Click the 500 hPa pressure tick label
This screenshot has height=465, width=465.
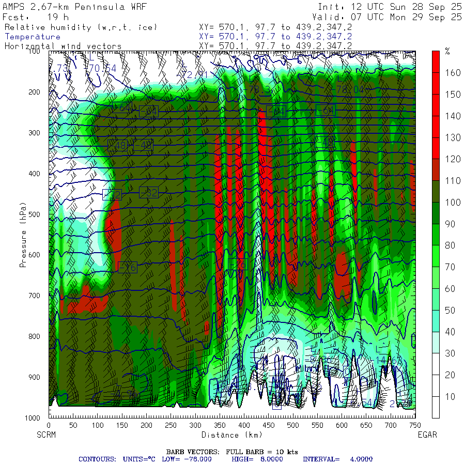tap(35, 214)
